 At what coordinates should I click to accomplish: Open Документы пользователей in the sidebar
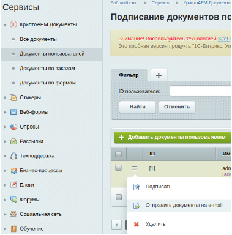tap(52, 54)
